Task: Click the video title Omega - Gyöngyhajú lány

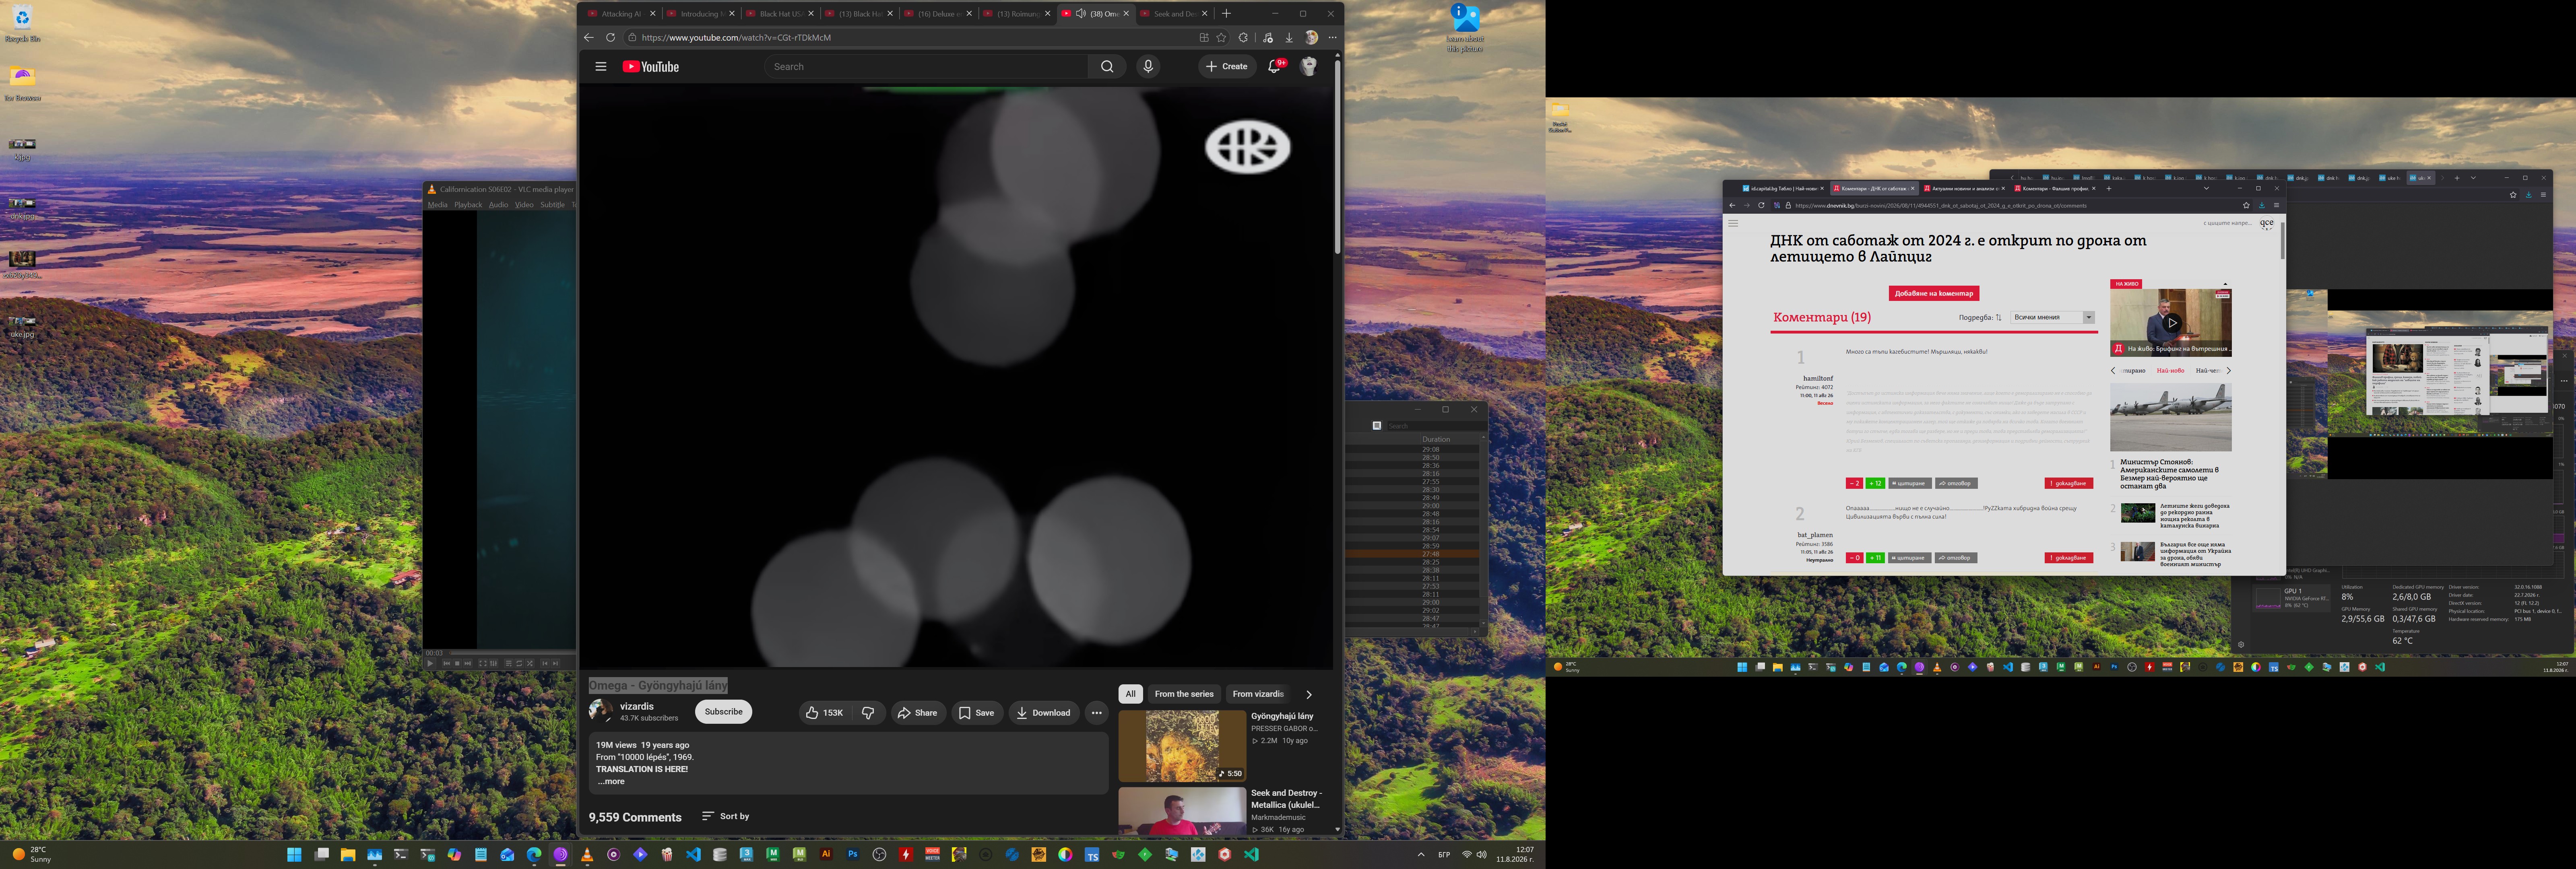Action: pyautogui.click(x=658, y=685)
